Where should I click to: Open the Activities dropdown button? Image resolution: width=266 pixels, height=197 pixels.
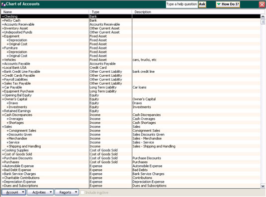click(40, 192)
